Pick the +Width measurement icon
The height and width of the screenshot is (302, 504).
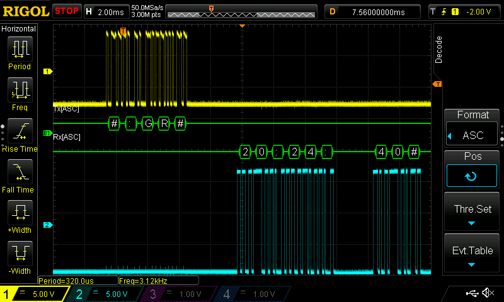click(x=20, y=213)
